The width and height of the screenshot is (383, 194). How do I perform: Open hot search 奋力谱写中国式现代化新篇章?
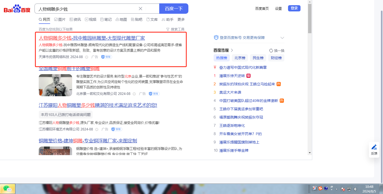point(243,67)
